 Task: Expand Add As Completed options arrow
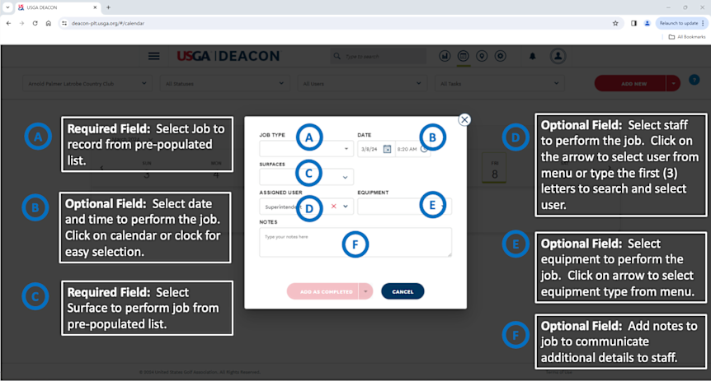pos(365,291)
